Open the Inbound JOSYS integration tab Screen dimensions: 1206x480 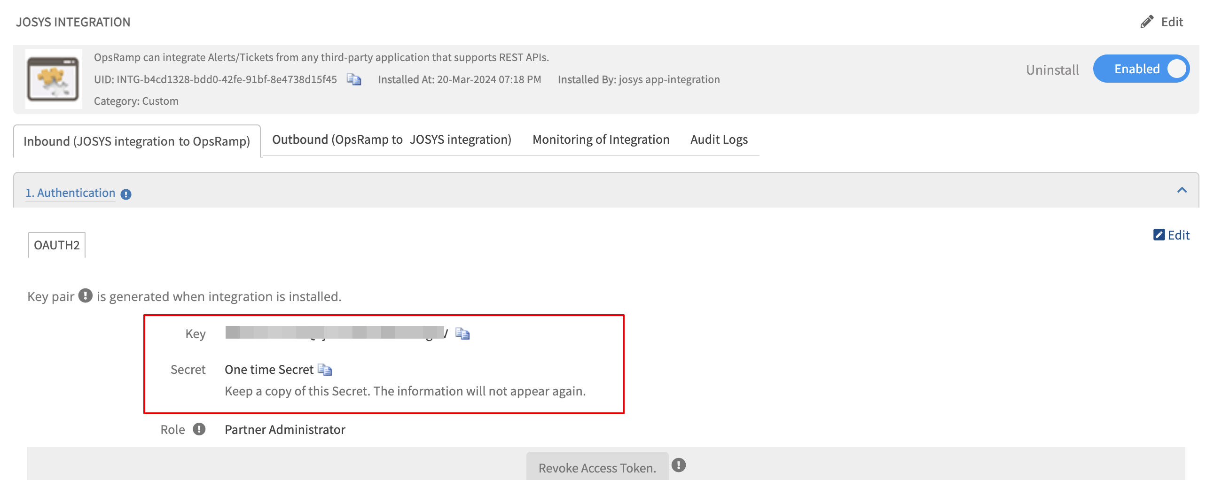point(137,141)
